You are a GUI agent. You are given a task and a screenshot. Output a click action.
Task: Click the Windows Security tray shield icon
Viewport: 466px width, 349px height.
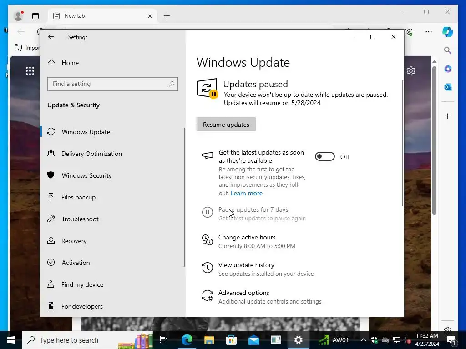click(x=375, y=340)
